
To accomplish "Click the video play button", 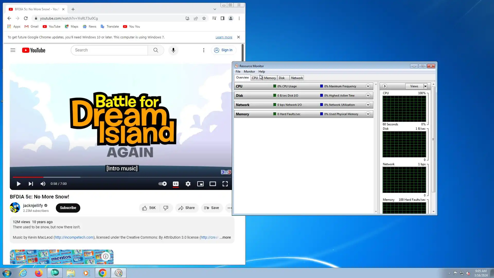I will coord(19,184).
